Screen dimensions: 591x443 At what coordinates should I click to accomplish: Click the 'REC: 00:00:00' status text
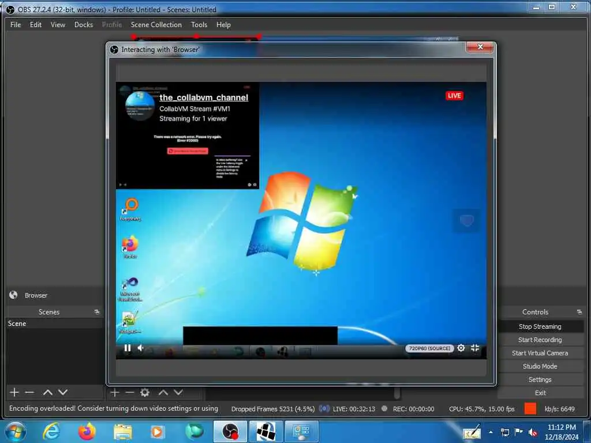[413, 409]
